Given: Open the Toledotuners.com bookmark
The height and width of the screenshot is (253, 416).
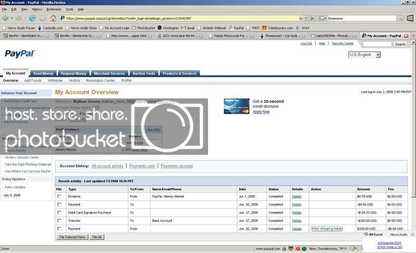Looking at the screenshot, I should (277, 28).
